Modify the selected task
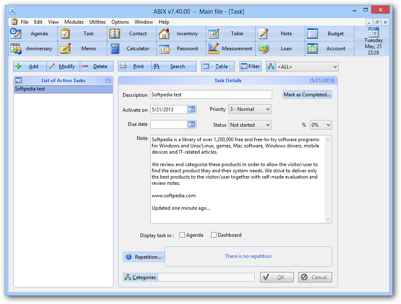The height and width of the screenshot is (304, 401). 63,66
